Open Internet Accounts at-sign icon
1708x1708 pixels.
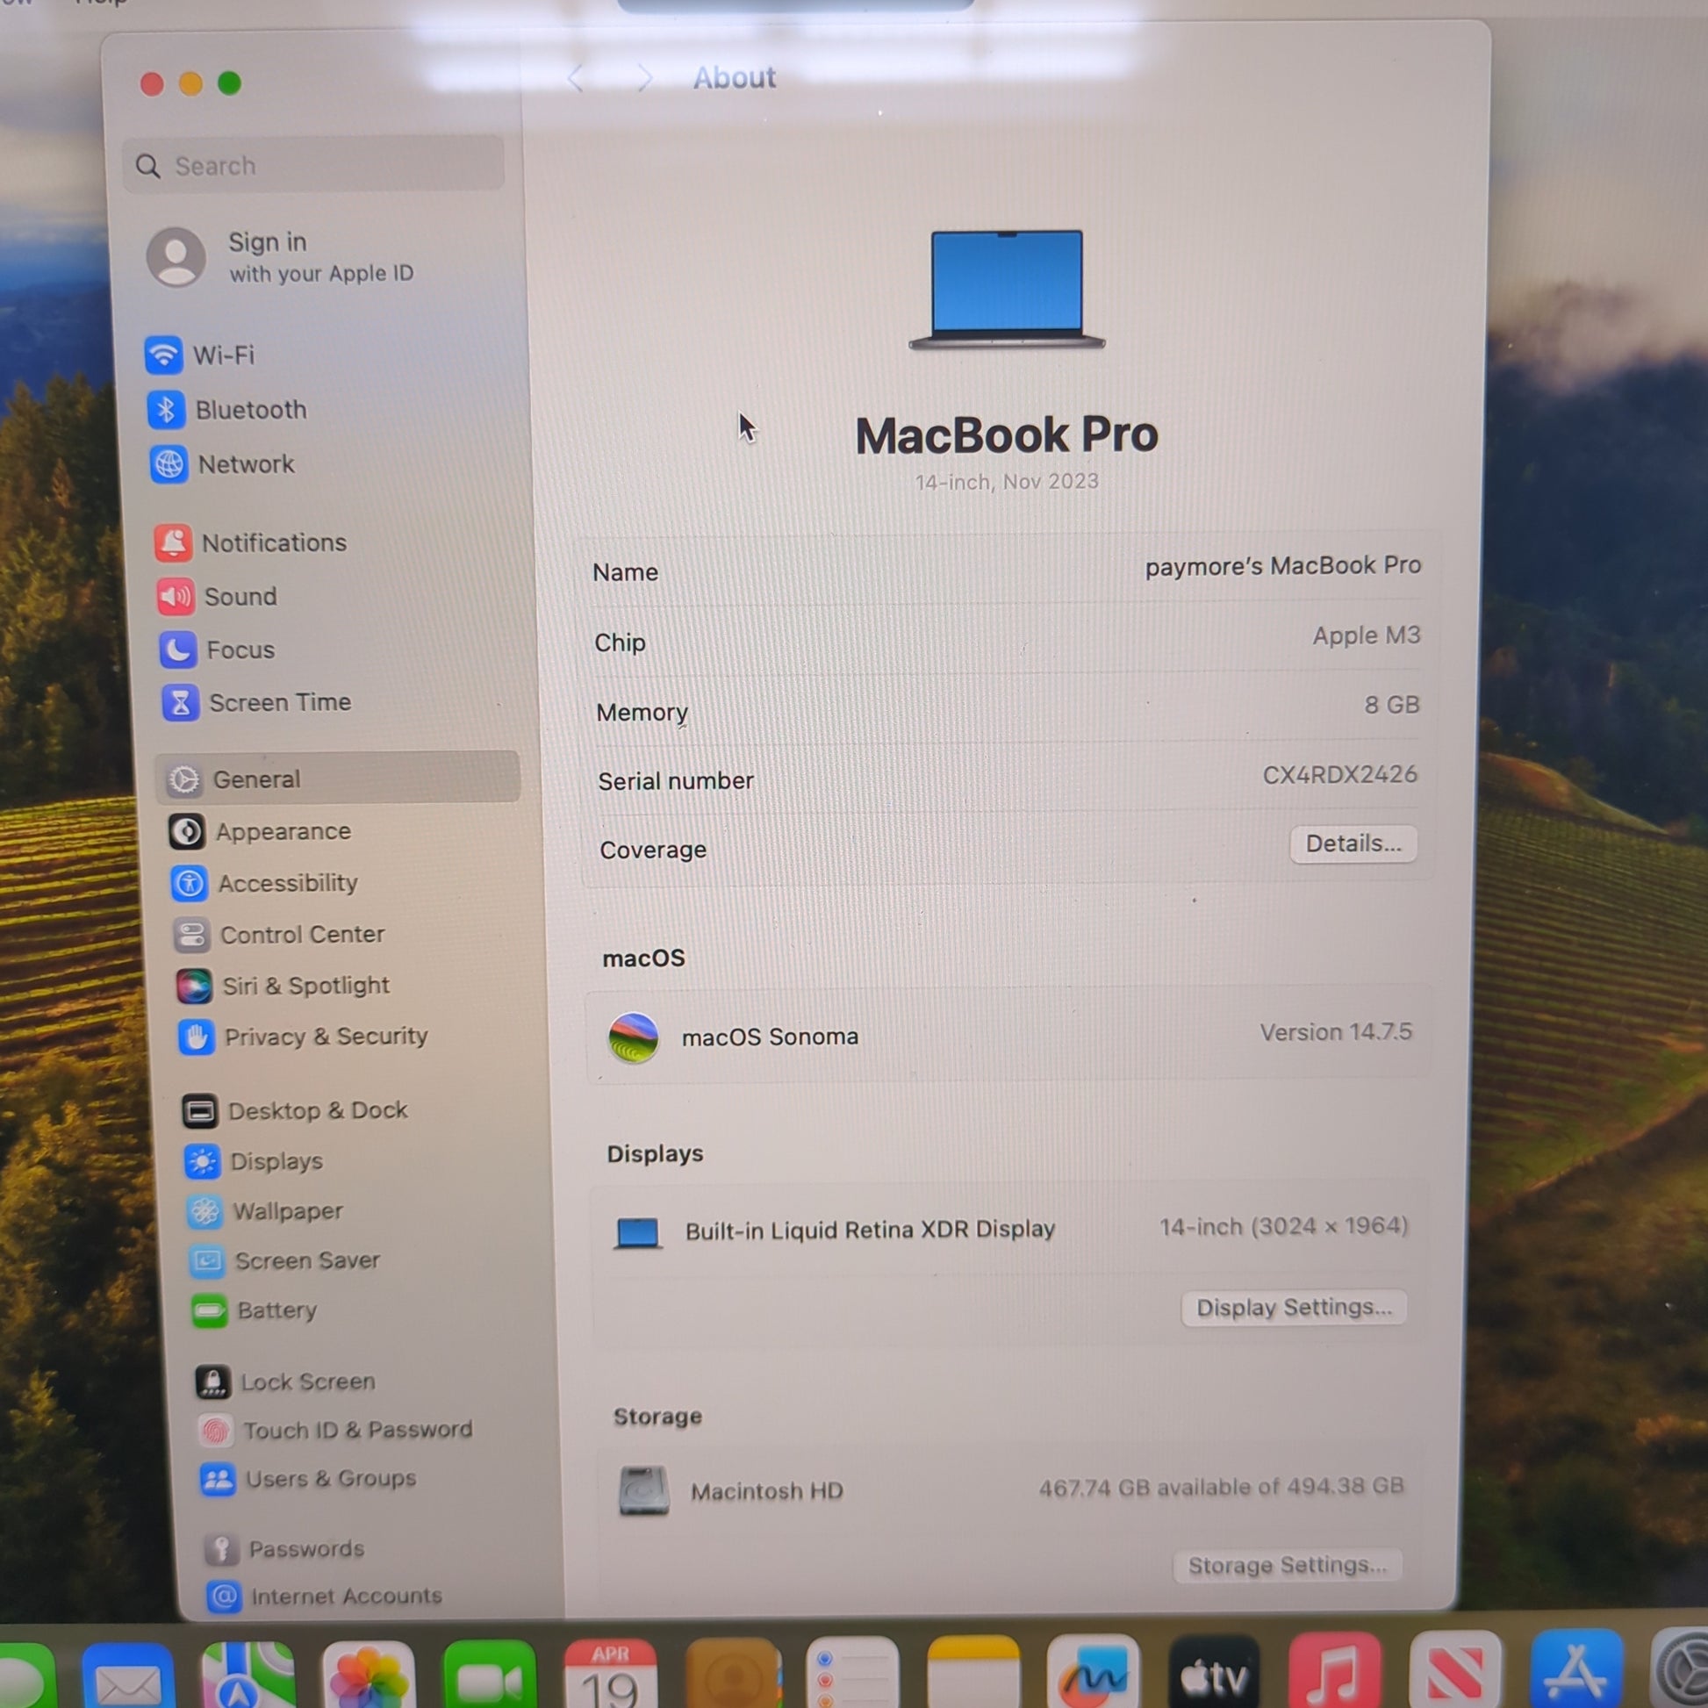pos(224,1597)
